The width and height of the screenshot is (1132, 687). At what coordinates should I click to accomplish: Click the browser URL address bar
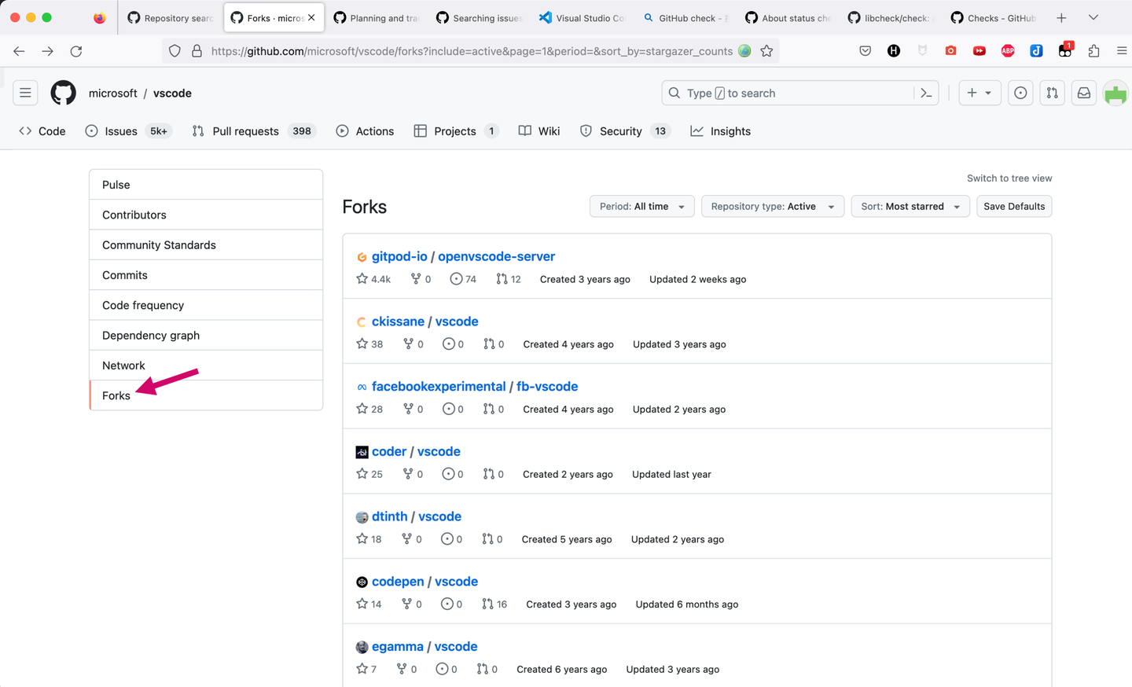click(x=472, y=51)
